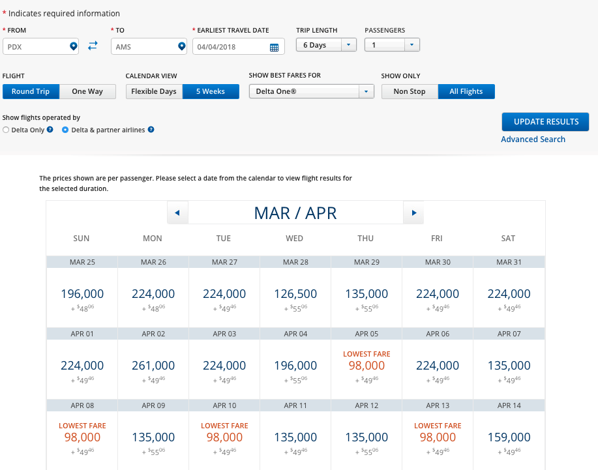Screen dimensions: 598x470
Task: Click the earliest travel date field
Action: (230, 47)
